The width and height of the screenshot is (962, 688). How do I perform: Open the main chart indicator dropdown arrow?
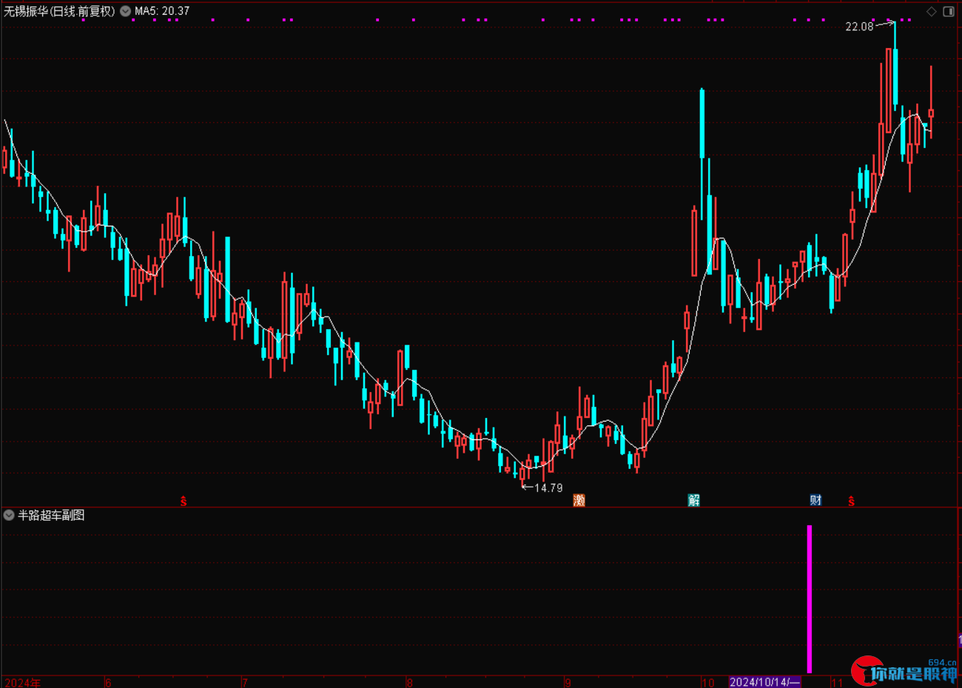pos(125,11)
